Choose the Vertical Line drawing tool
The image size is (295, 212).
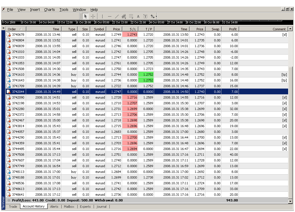pyautogui.click(x=102, y=17)
